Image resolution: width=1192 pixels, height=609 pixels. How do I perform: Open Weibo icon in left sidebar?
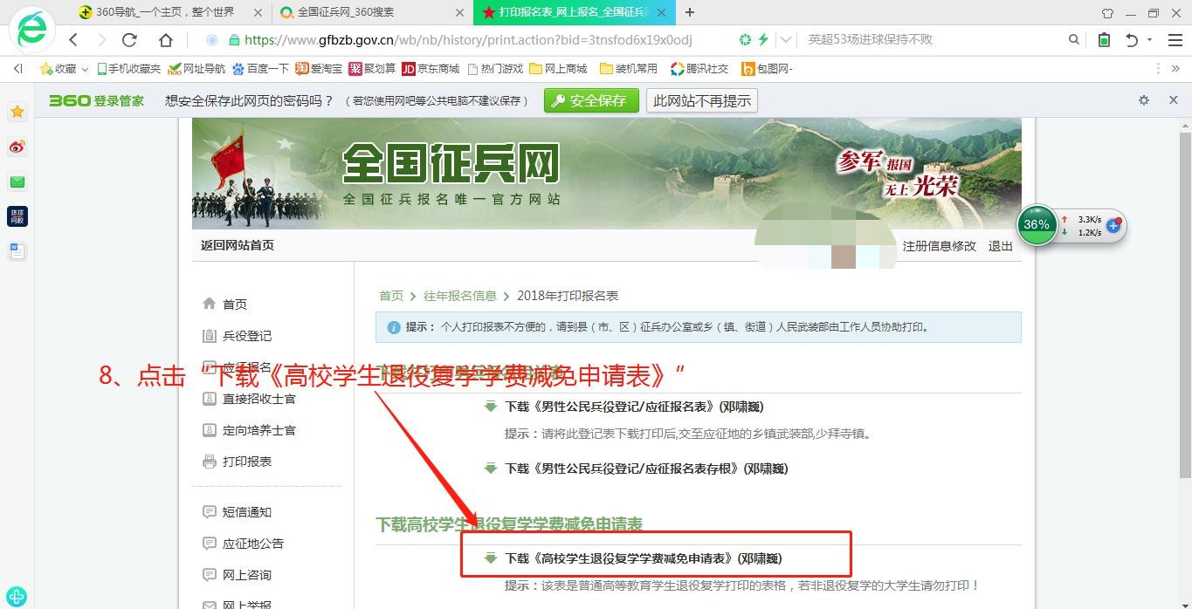[x=17, y=147]
